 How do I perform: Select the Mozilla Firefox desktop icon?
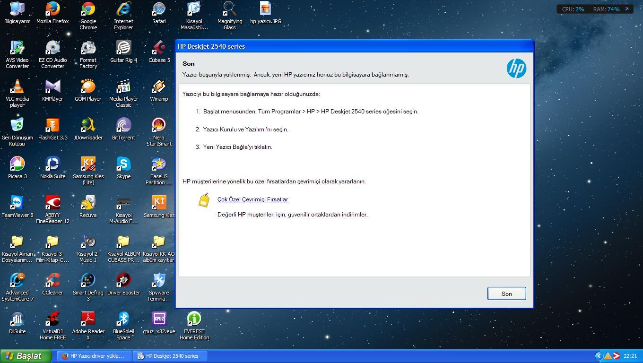[x=52, y=13]
